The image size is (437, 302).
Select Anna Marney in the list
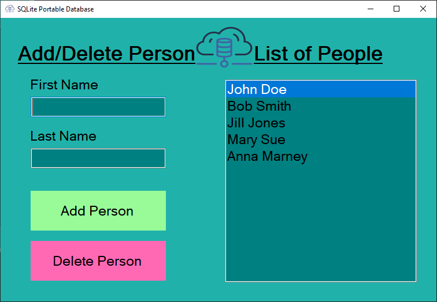321,156
